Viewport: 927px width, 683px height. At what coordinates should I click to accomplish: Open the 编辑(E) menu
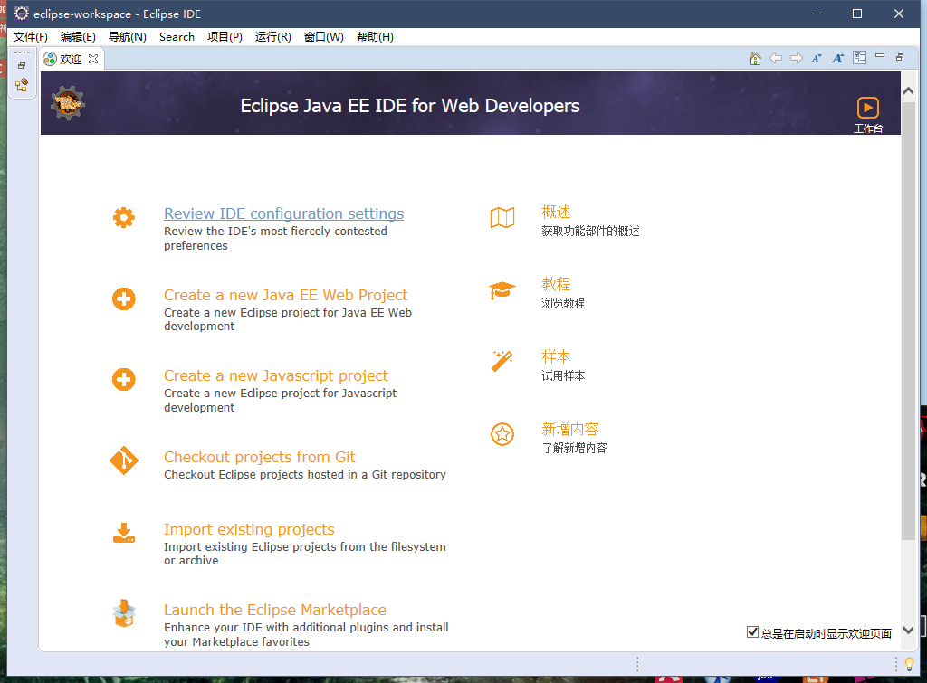coord(78,36)
